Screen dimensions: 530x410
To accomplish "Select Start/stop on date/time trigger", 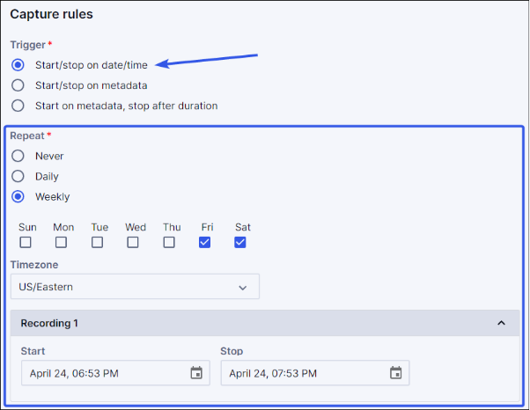I will [18, 65].
